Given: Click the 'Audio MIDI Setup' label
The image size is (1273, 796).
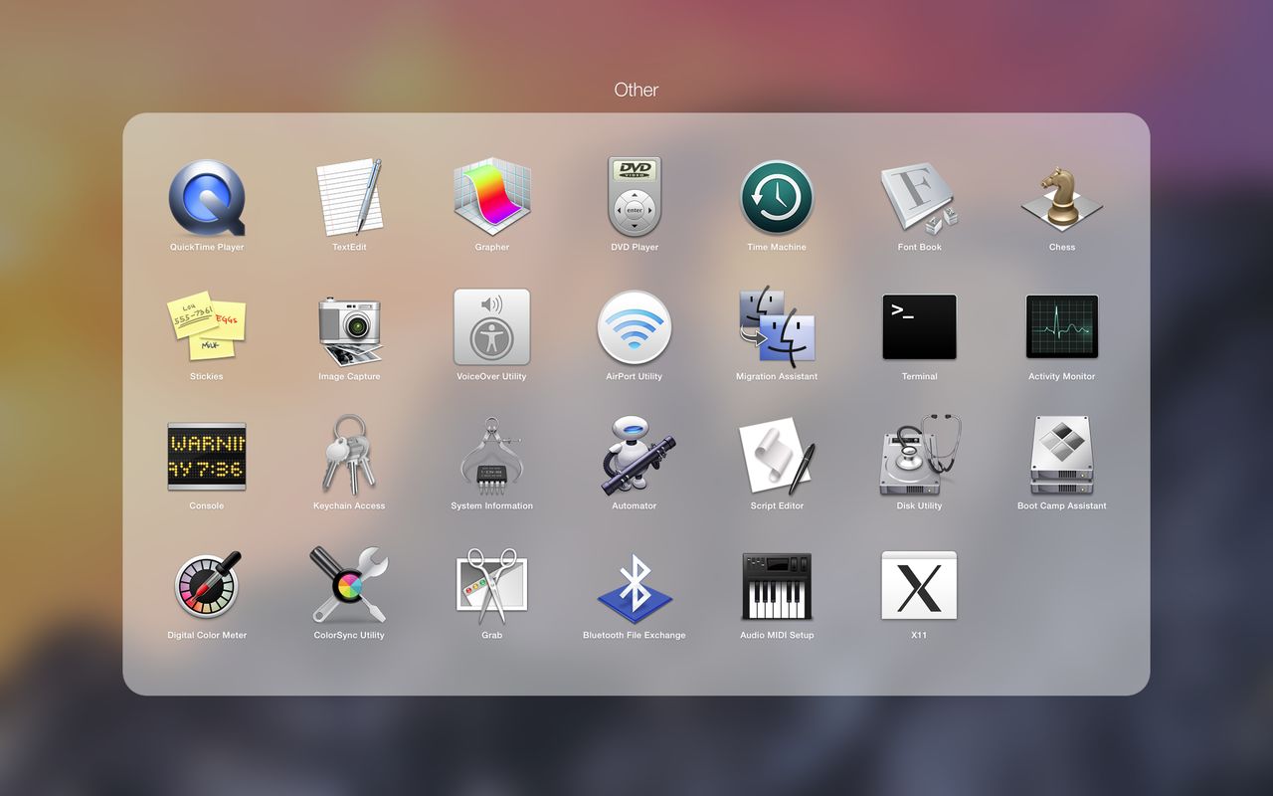Looking at the screenshot, I should [x=777, y=635].
